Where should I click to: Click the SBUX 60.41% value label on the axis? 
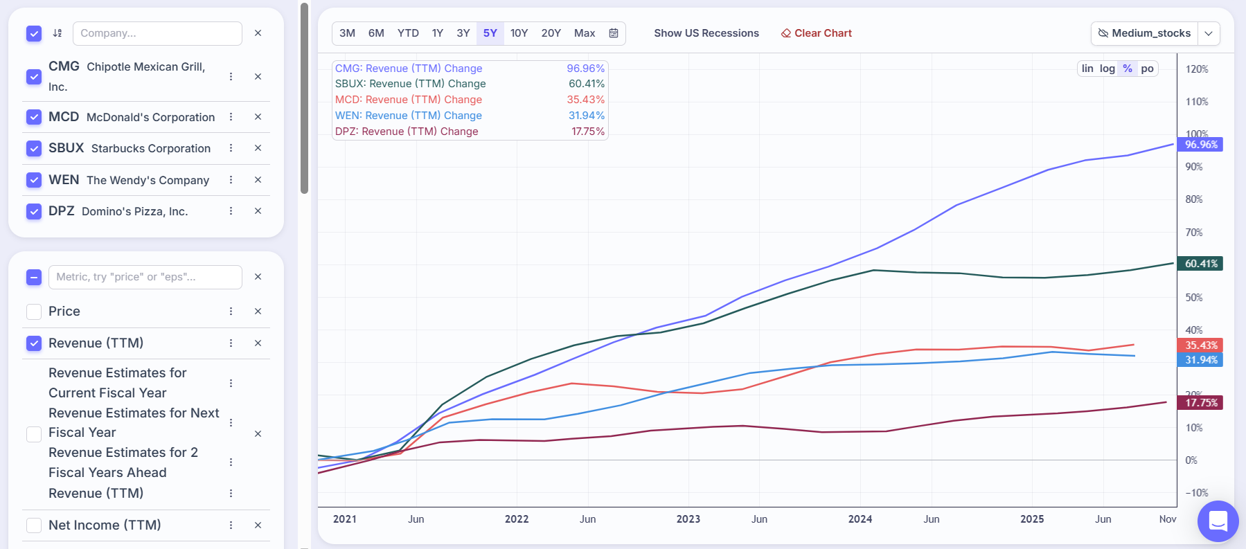[1200, 264]
